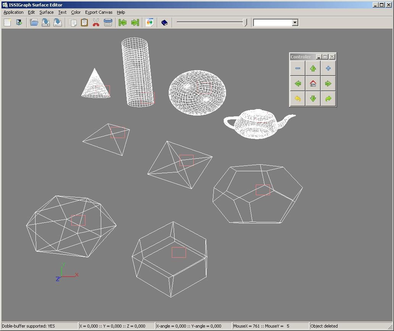Click the first disk save icon
This screenshot has width=394, height=331.
point(45,22)
